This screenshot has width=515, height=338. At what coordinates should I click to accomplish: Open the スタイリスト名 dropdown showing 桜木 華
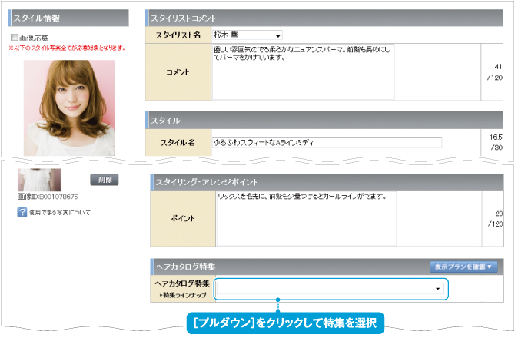[247, 35]
